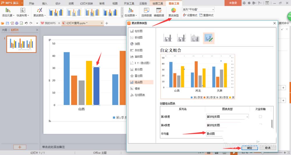The height and width of the screenshot is (155, 291).
Task: Open the 审阅 ribbon tab
Action: point(102,3)
